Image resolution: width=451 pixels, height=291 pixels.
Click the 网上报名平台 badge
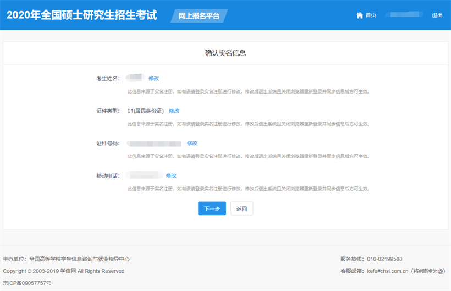[x=199, y=16]
